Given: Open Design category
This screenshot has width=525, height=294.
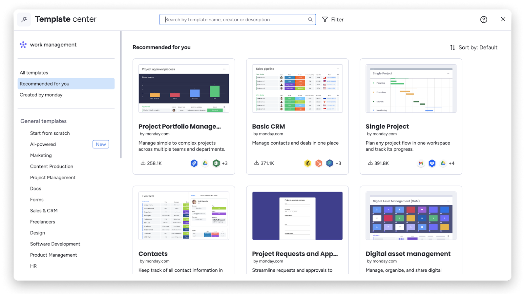Looking at the screenshot, I should click(38, 233).
